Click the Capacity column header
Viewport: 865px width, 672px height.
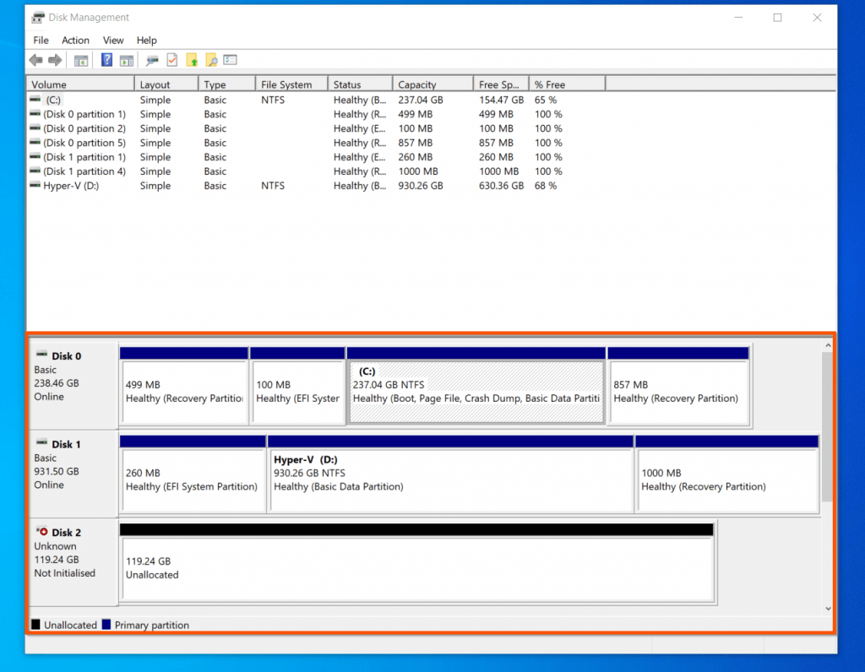click(432, 83)
